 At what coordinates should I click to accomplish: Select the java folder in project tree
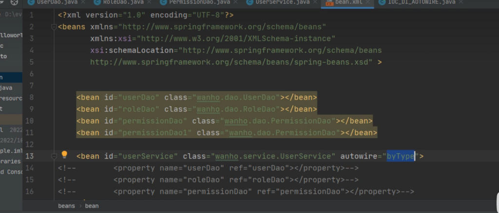tap(7, 88)
